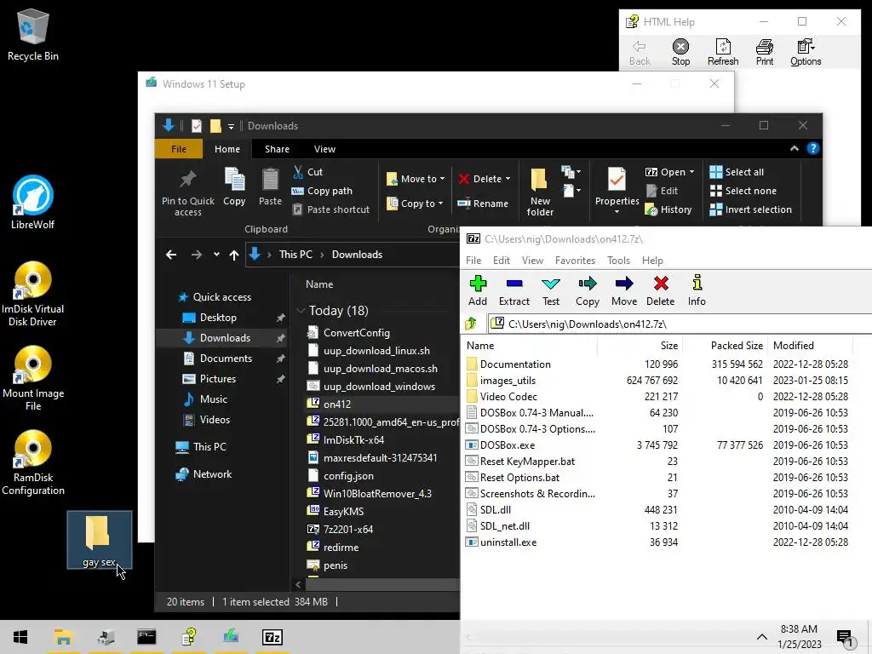Click Invert selection in Explorer ribbon
This screenshot has height=654, width=872.
tap(751, 209)
